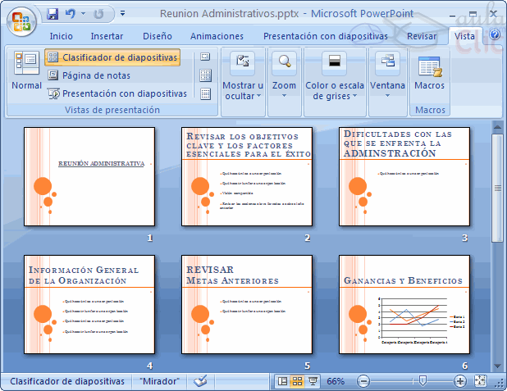Switch to the Animaciones tab

click(x=217, y=36)
